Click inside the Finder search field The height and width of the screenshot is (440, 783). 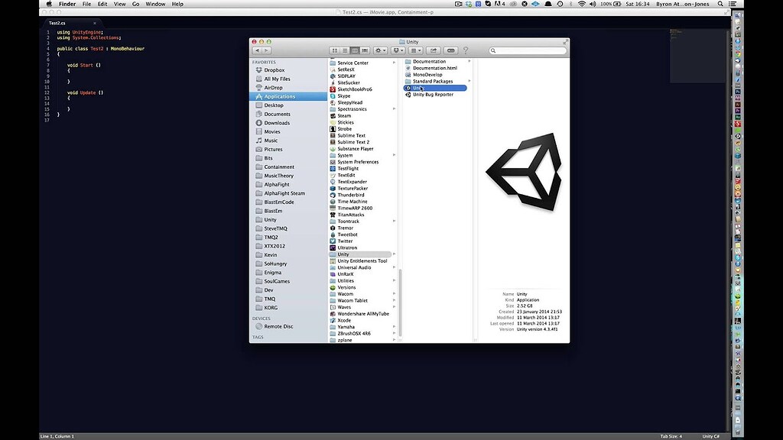[528, 50]
